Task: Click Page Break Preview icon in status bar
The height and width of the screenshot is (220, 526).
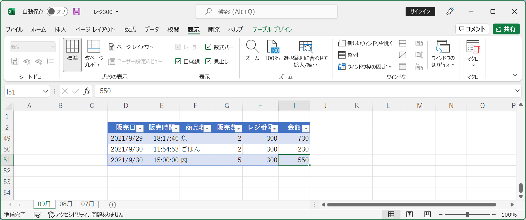Action: click(x=428, y=215)
